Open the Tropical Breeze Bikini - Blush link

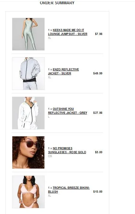(x=69, y=190)
